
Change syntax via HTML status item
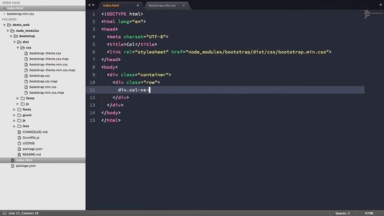coord(369,214)
